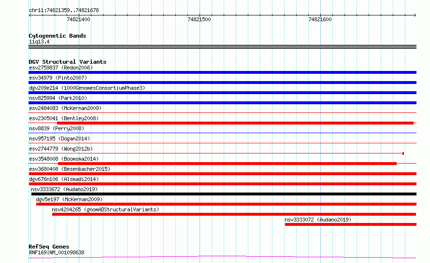This screenshot has width=430, height=263.
Task: Open the nsv3333672 (Audano2019) variant label
Action: [64, 189]
